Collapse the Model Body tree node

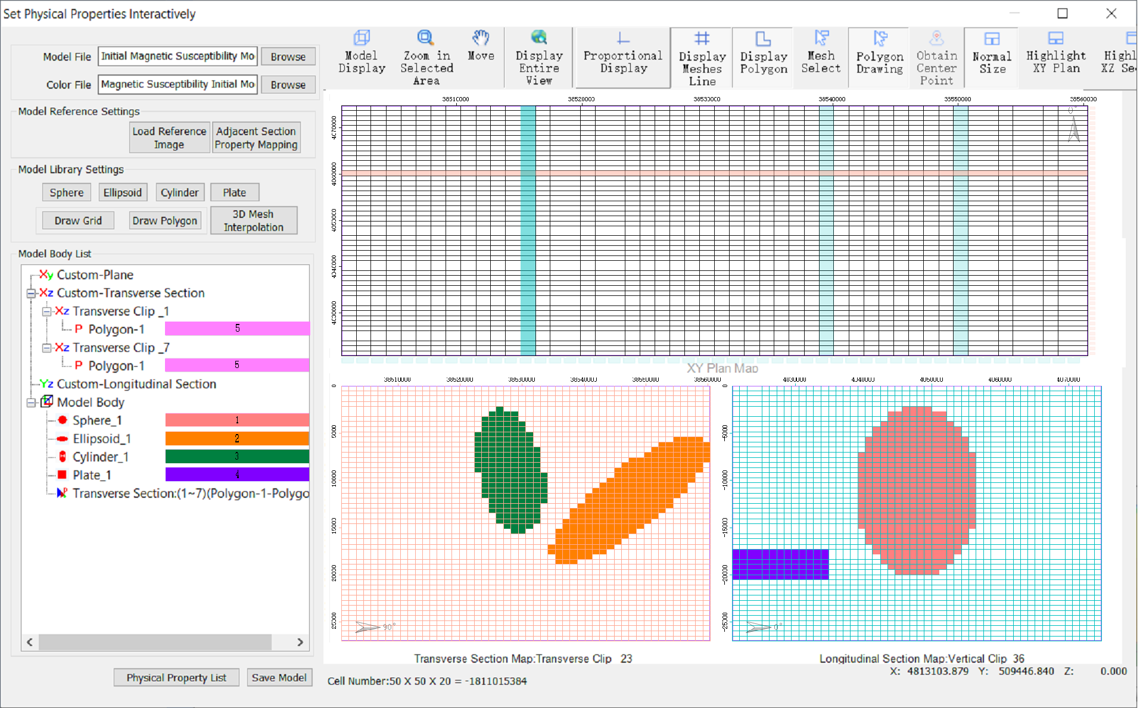pyautogui.click(x=31, y=403)
